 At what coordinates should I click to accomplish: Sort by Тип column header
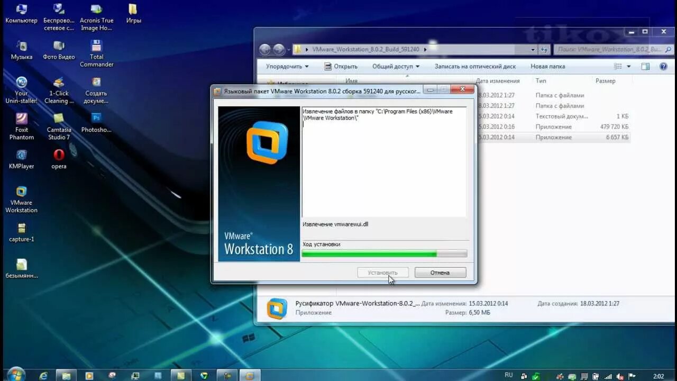point(541,81)
